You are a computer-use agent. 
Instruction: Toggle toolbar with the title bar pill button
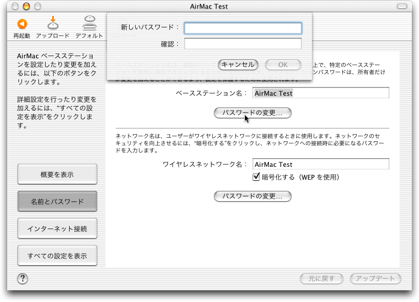(403, 7)
